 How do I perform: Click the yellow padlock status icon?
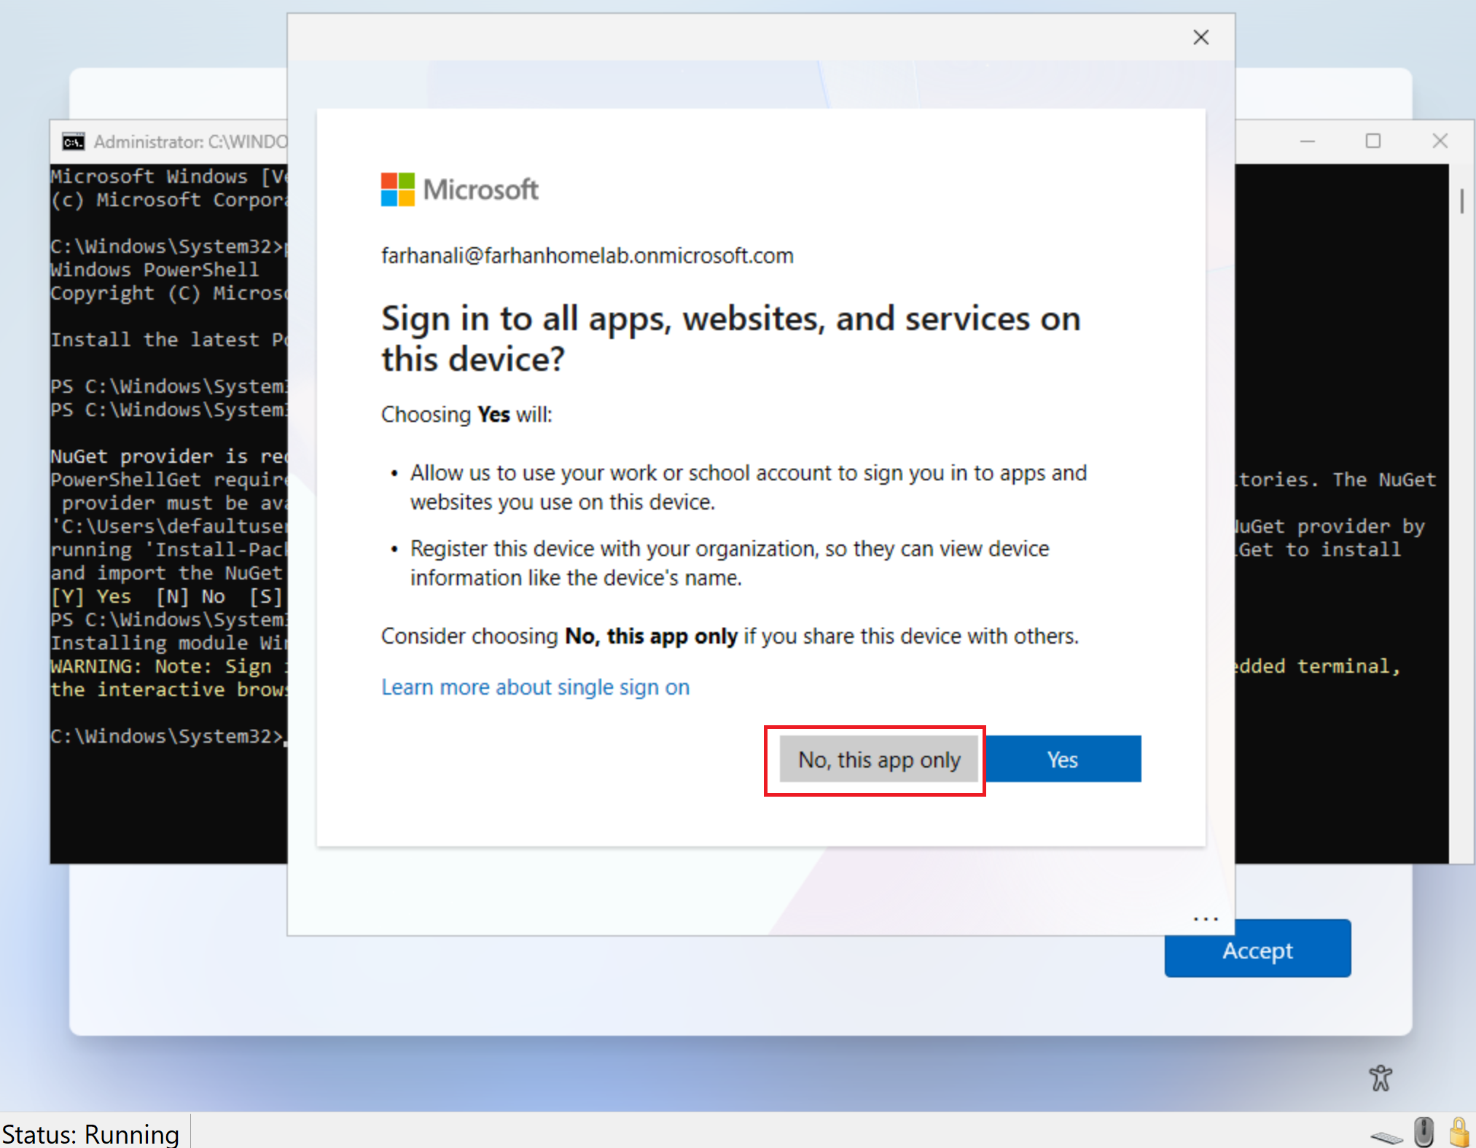1459,1132
